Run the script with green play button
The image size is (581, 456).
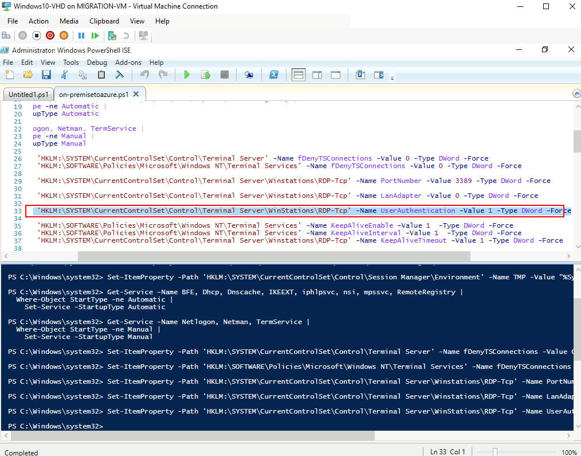(x=187, y=75)
